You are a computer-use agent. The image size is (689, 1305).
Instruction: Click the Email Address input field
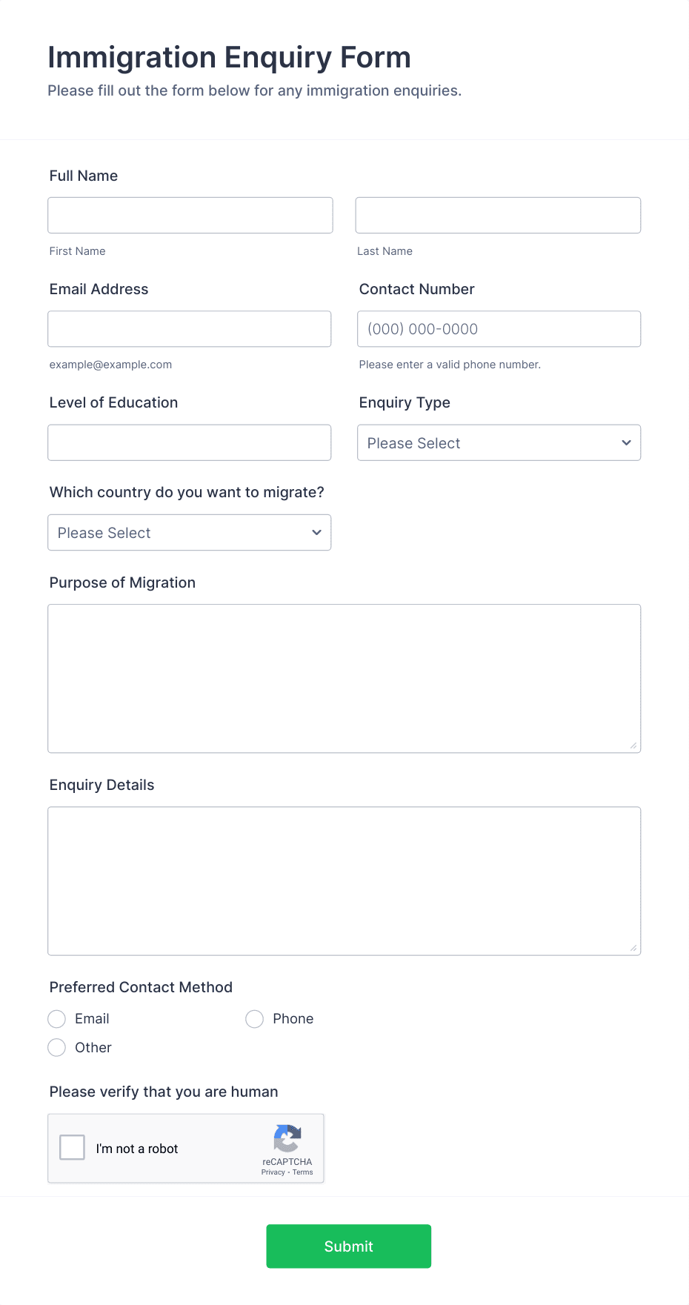click(x=189, y=328)
